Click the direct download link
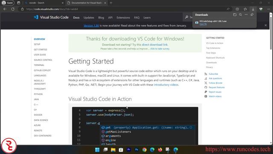 coord(155,44)
